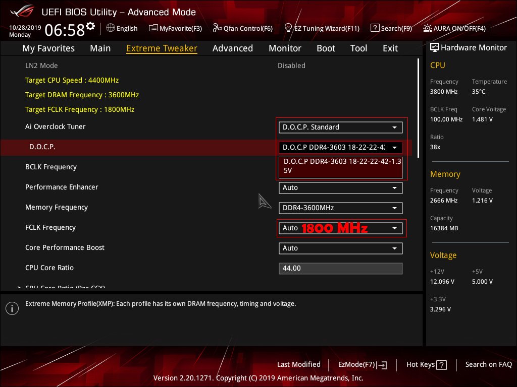Click the globe language icon
The width and height of the screenshot is (517, 387).
pos(111,28)
